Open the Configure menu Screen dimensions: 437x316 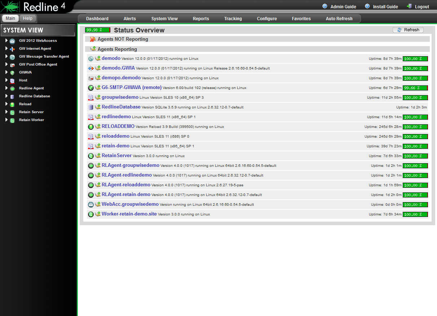coord(267,19)
